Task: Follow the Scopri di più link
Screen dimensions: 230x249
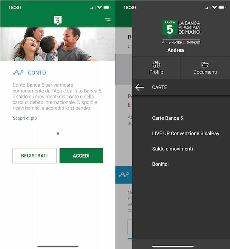Action: (x=25, y=118)
